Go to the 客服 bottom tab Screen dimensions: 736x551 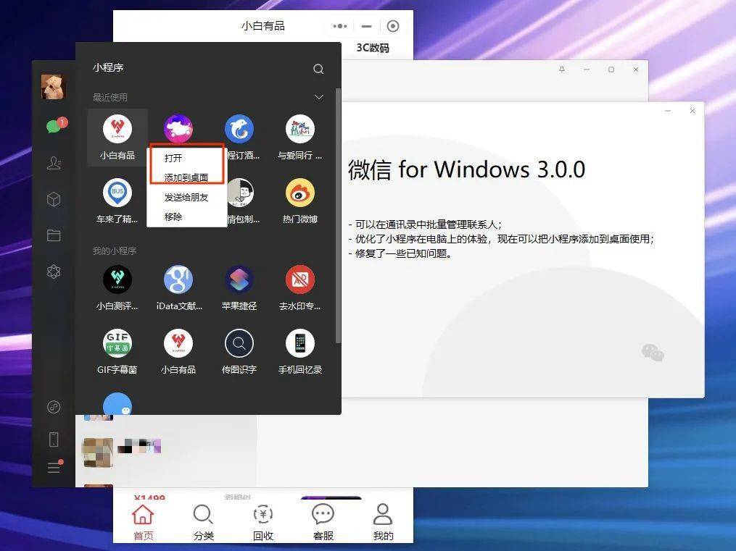click(x=323, y=522)
